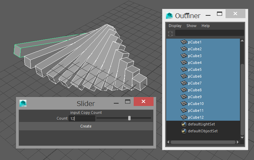The width and height of the screenshot is (254, 160).
Task: Click the pCube7 mesh icon in Outliner
Action: [184, 83]
